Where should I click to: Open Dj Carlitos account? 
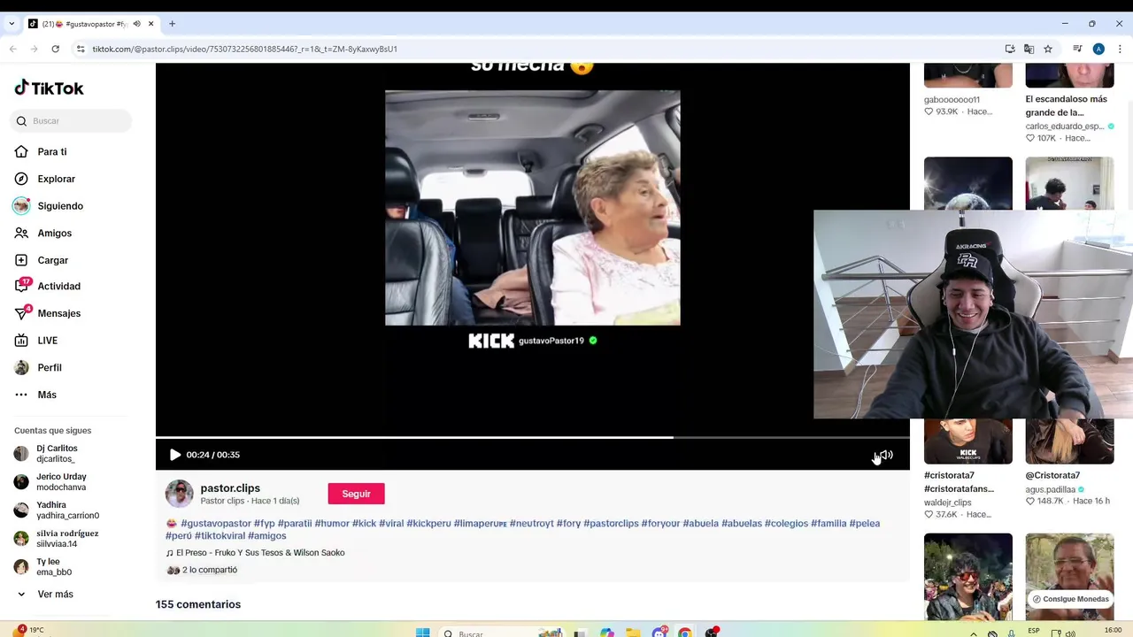tap(56, 454)
